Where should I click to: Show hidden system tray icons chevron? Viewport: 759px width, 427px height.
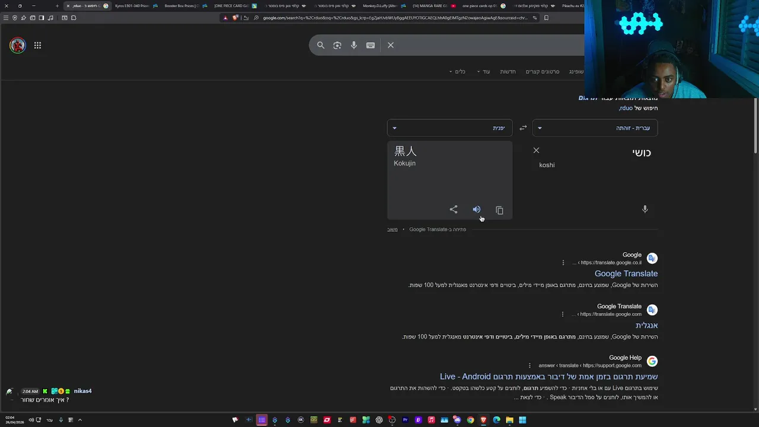[79, 420]
